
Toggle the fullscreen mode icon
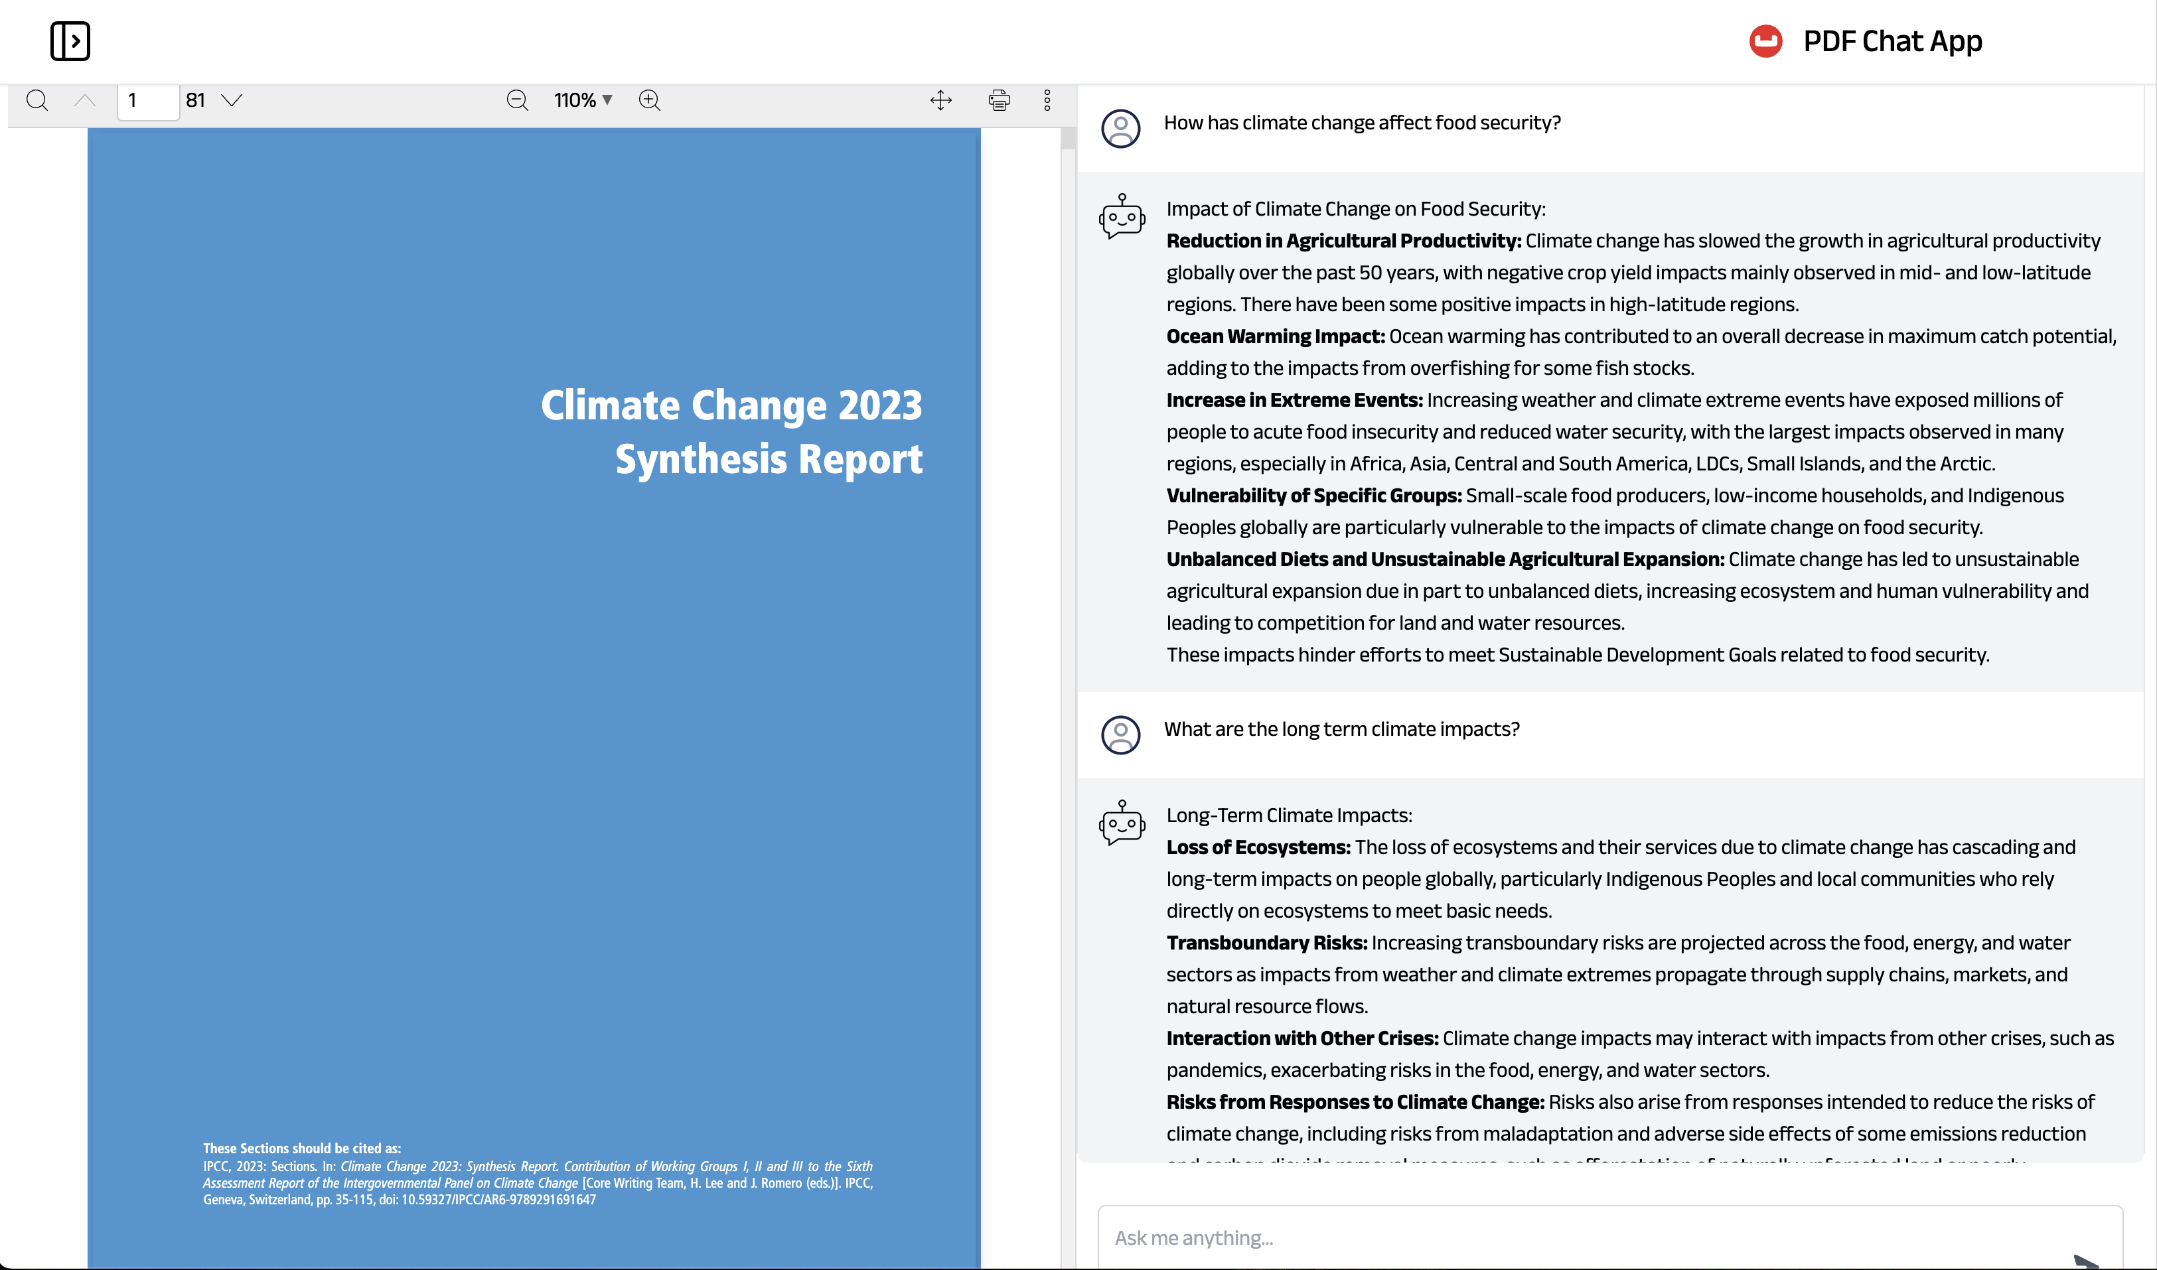pyautogui.click(x=940, y=100)
